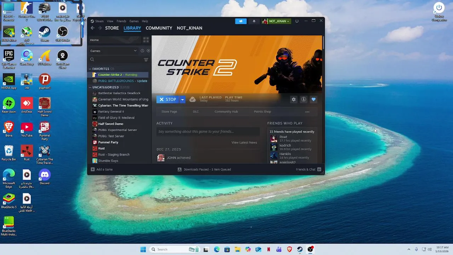Open the Games menu
This screenshot has height=255, width=453.
134,21
